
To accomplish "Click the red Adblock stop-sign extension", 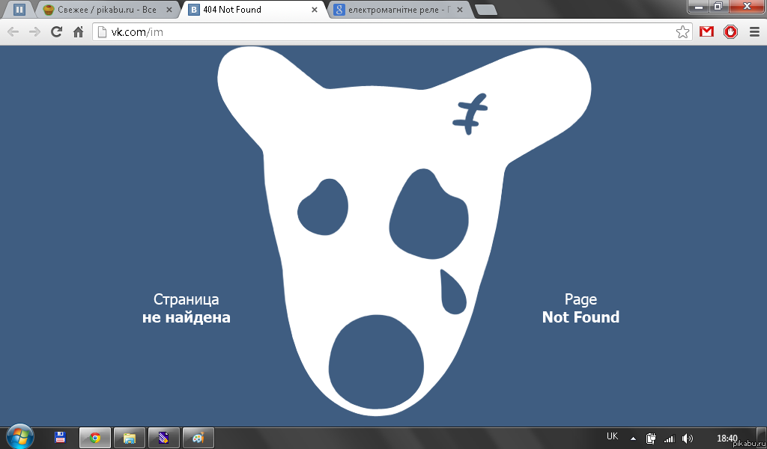I will tap(730, 32).
